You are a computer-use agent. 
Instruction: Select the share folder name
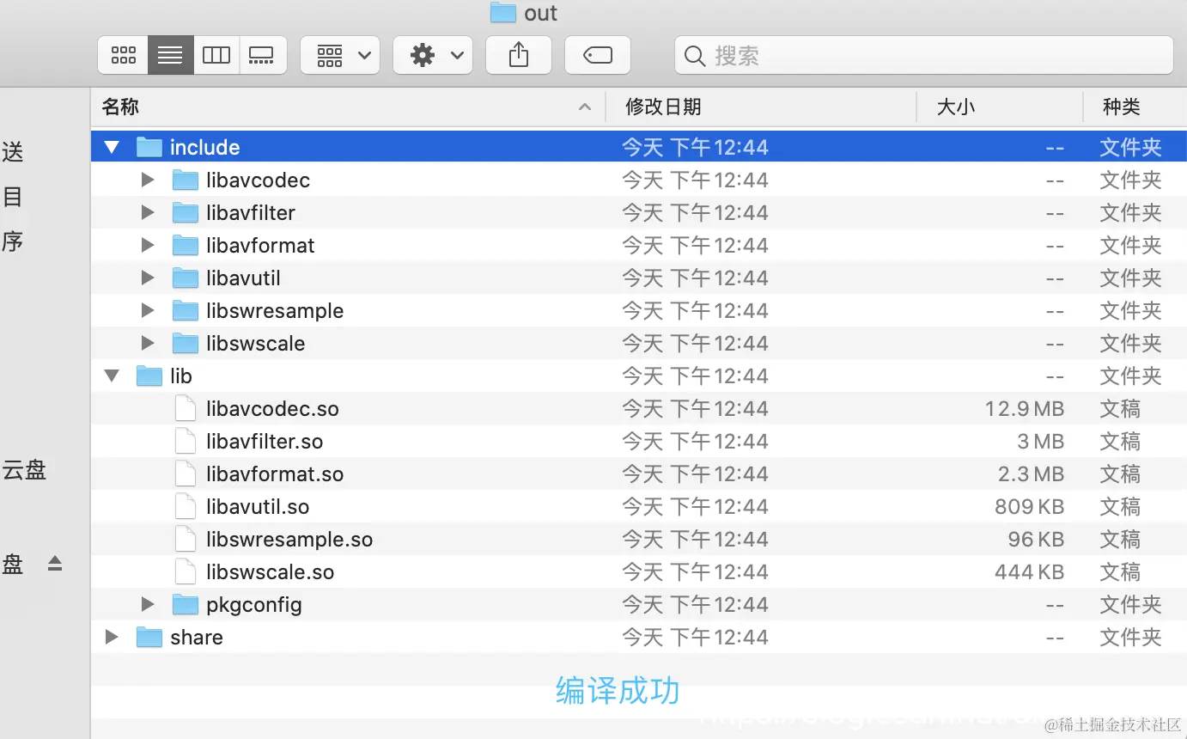[197, 637]
